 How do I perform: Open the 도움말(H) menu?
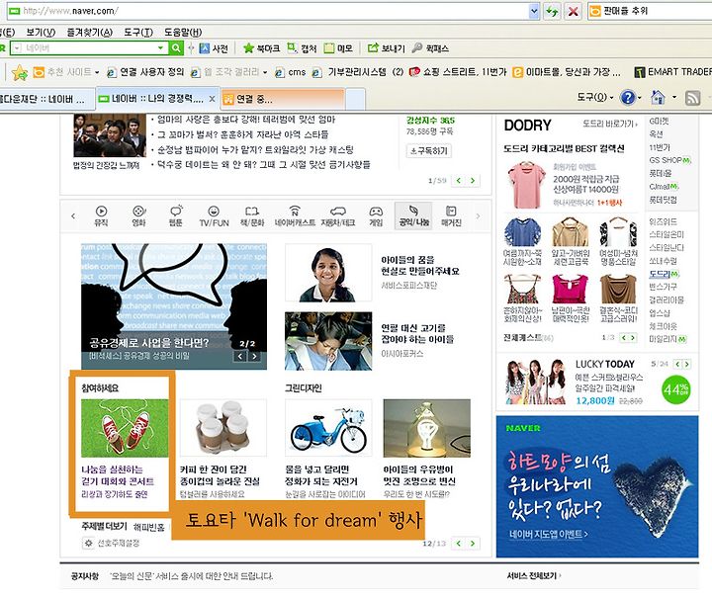click(183, 33)
